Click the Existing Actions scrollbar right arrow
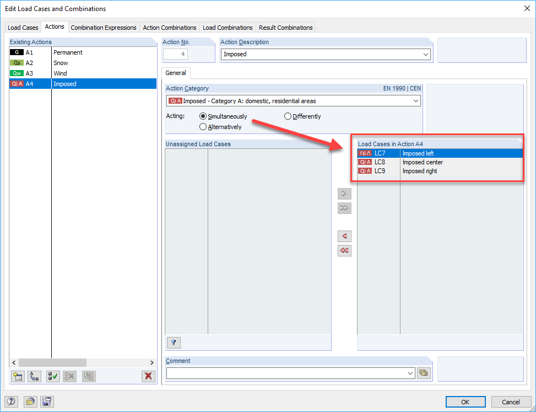 pyautogui.click(x=152, y=362)
